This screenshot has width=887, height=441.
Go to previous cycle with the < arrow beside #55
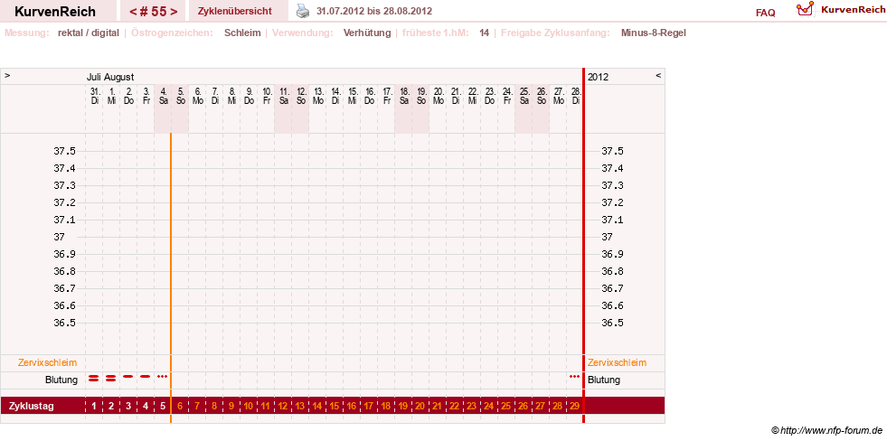pyautogui.click(x=133, y=12)
